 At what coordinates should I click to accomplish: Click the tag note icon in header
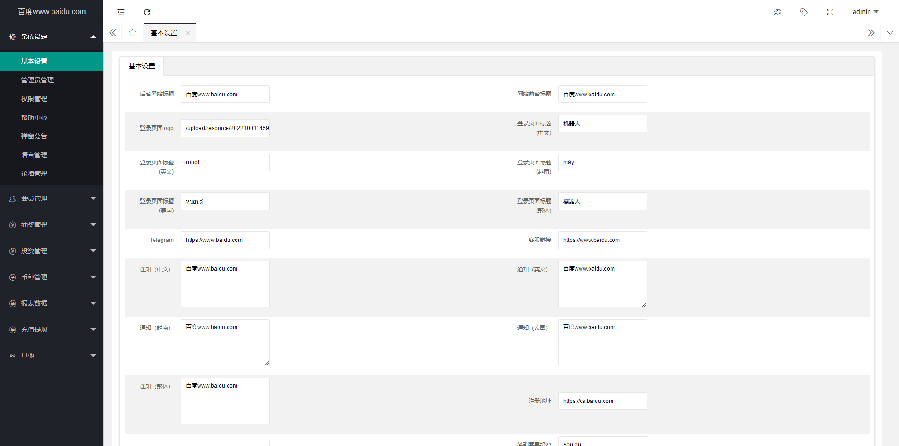(804, 12)
